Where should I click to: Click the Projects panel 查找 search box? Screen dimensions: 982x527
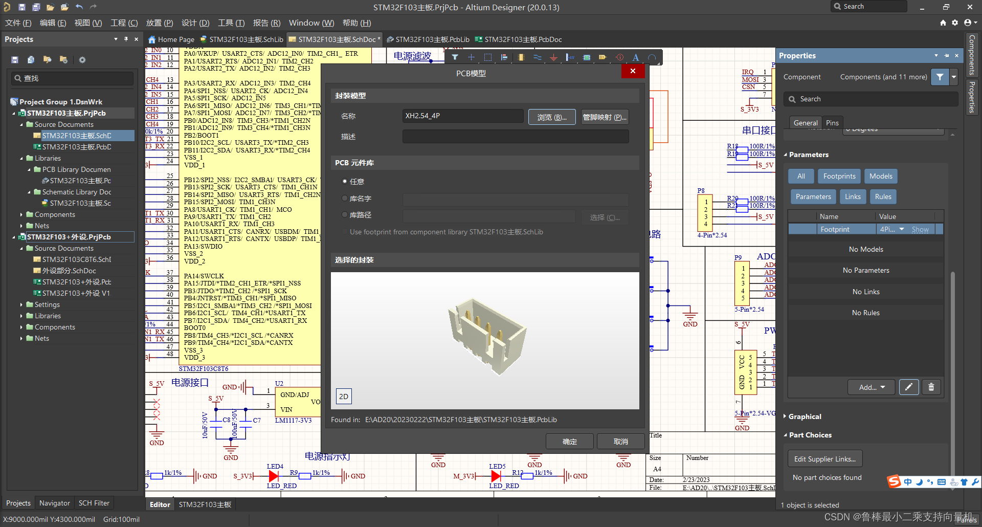[72, 78]
